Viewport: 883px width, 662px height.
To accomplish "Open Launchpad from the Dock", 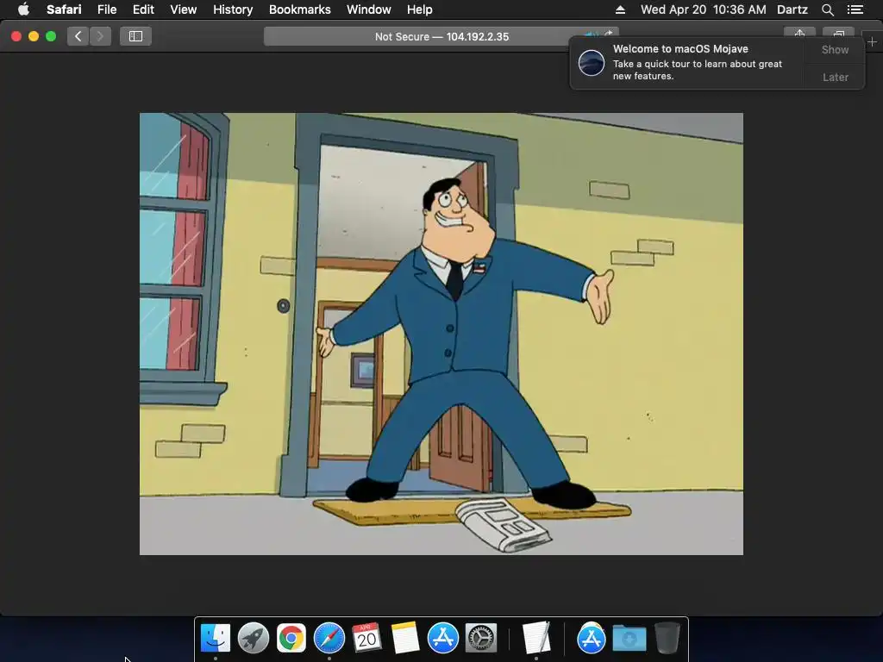I will pos(254,638).
